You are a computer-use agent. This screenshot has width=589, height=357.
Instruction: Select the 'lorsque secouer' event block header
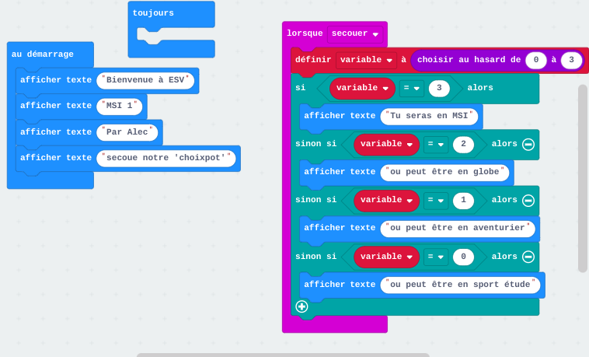pyautogui.click(x=305, y=33)
